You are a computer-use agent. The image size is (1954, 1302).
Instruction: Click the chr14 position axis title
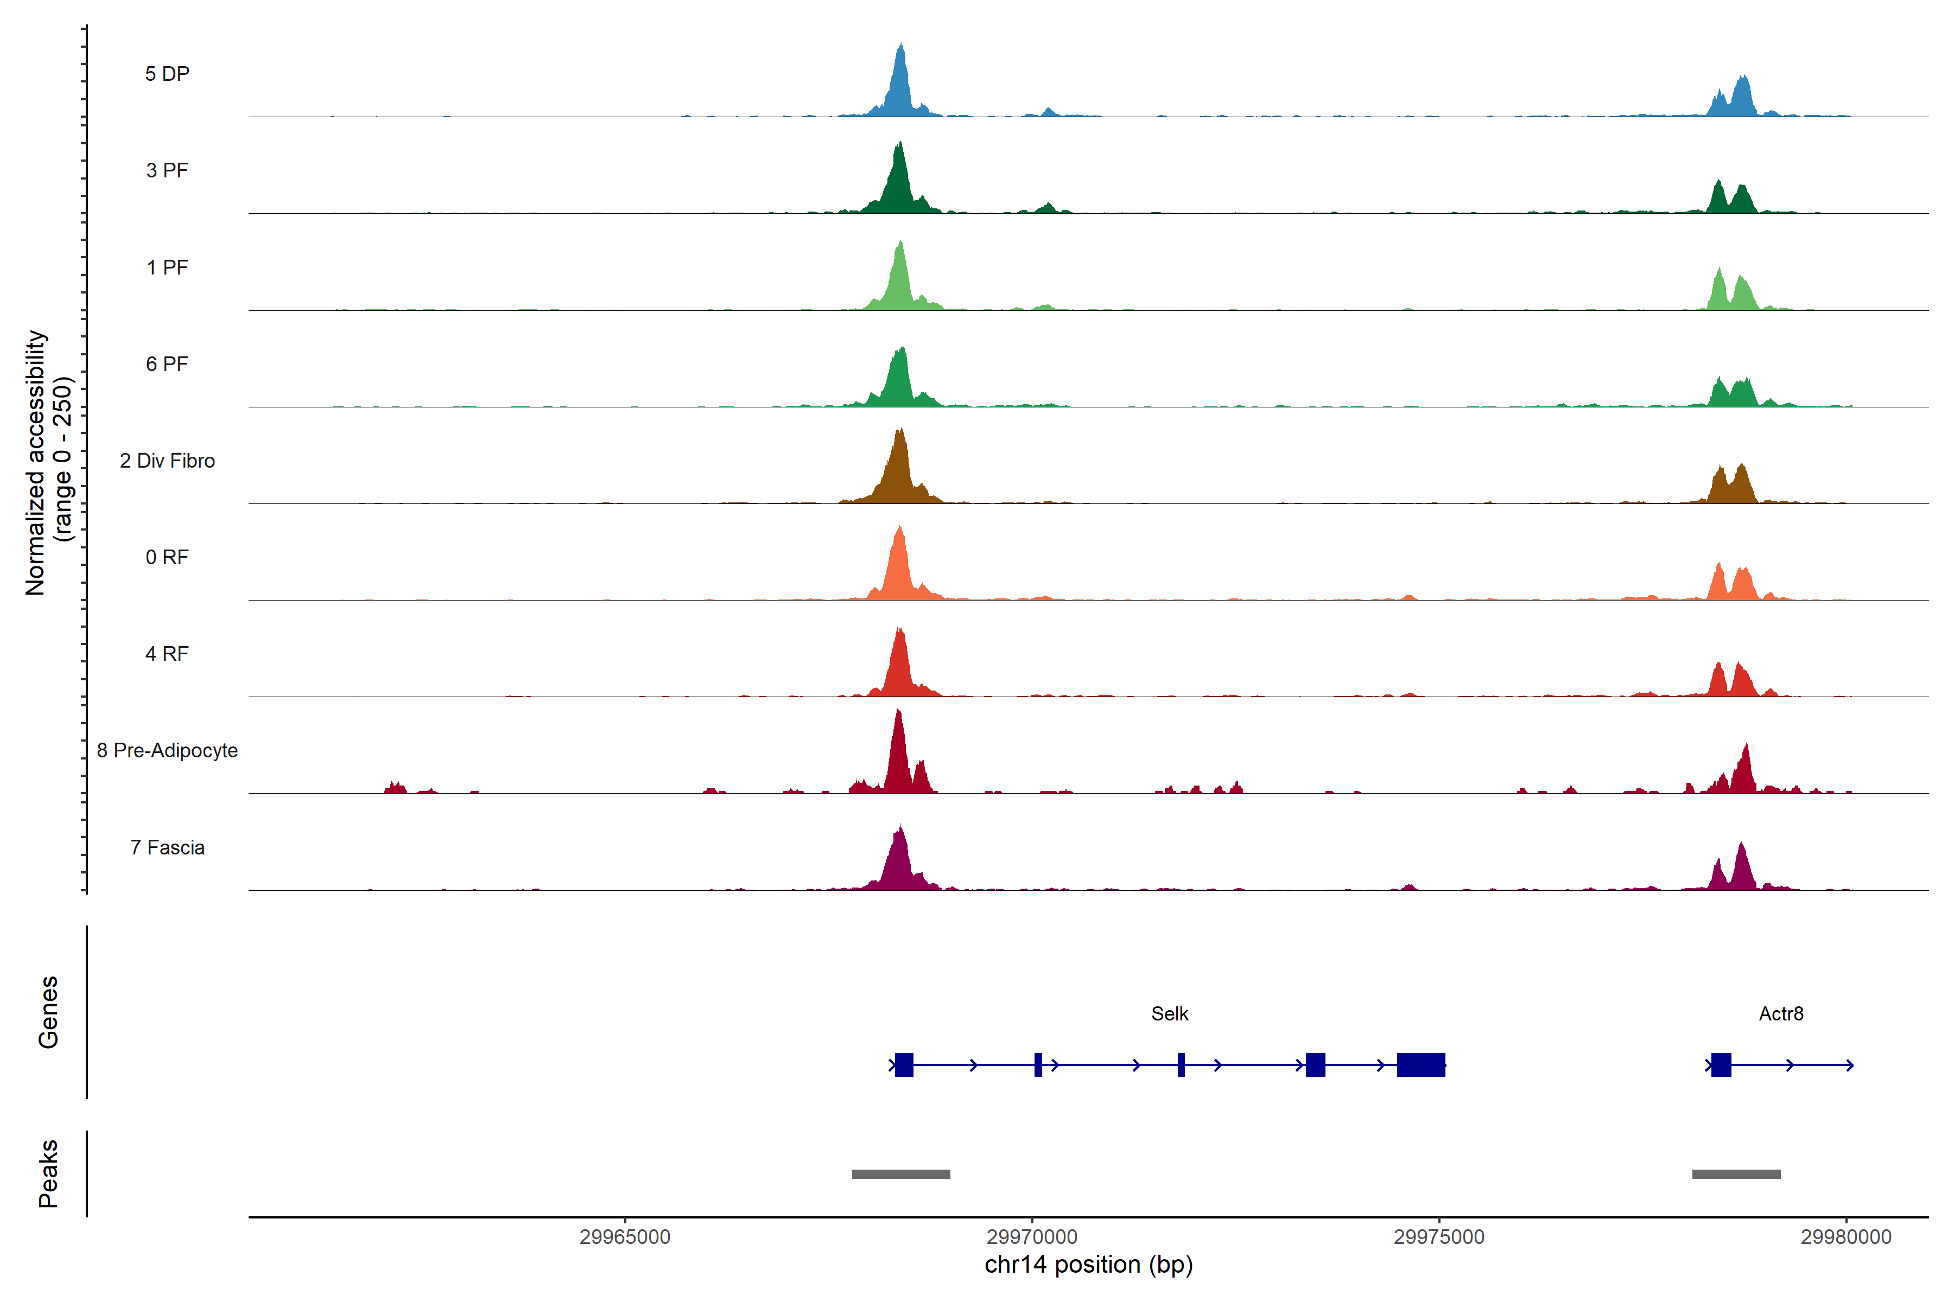pos(1088,1265)
